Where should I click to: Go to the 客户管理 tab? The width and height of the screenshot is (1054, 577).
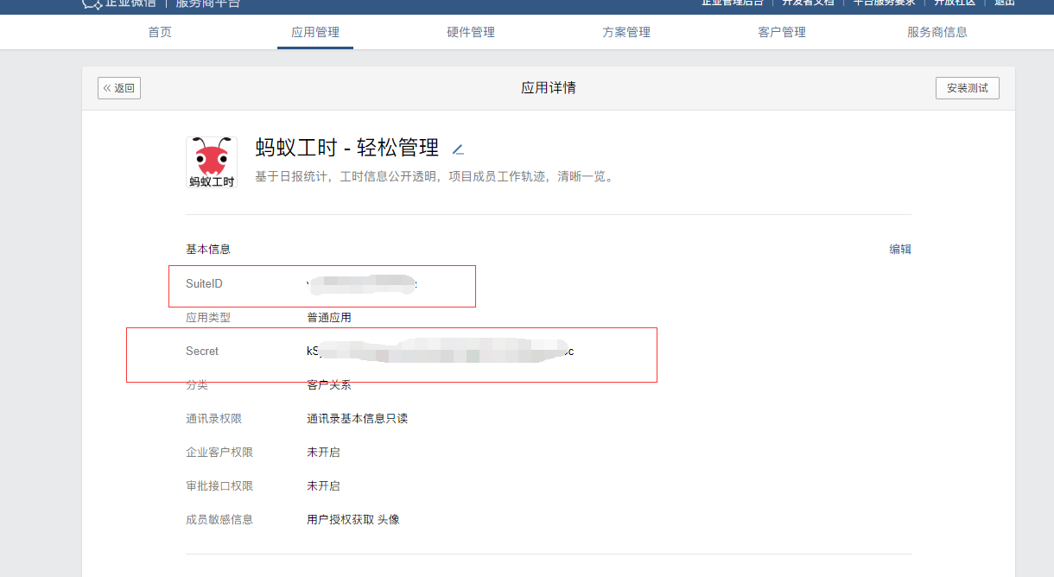(782, 33)
